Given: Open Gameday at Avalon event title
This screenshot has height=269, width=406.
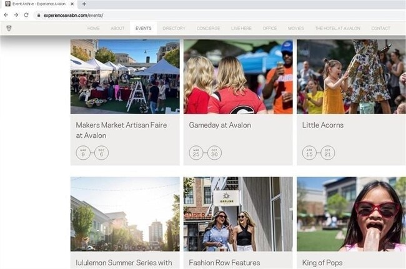Looking at the screenshot, I should tap(220, 125).
